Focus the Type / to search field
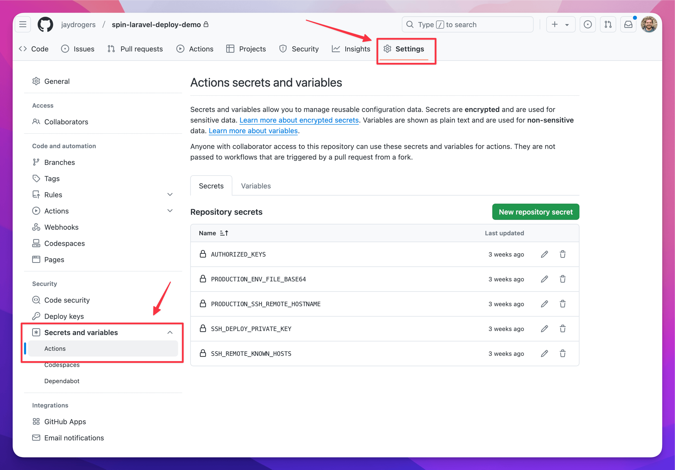Image resolution: width=675 pixels, height=470 pixels. pos(467,24)
